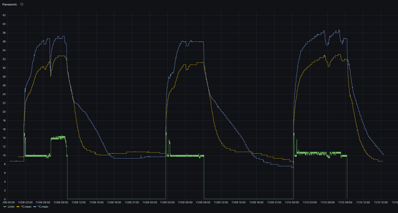Click the 0 value on the y-axis
Image resolution: width=398 pixels, height=213 pixels.
point(5,199)
